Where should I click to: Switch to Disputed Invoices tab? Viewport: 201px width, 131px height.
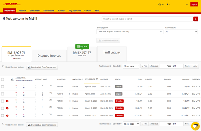[49, 55]
